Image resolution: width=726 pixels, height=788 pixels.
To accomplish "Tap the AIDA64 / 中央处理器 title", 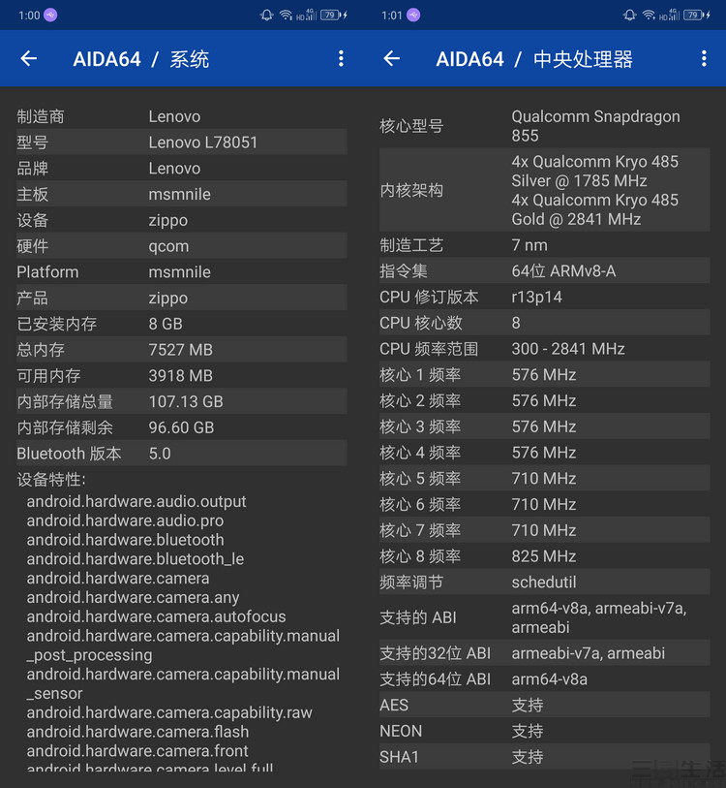I will click(x=534, y=59).
